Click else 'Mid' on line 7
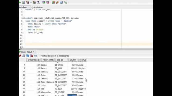This screenshot has height=96, width=172. 34,27
